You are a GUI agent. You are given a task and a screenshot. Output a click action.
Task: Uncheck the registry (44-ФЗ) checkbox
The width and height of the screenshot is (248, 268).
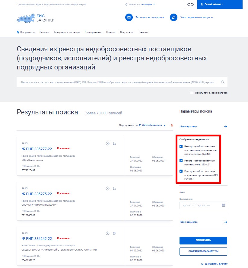[181, 146]
